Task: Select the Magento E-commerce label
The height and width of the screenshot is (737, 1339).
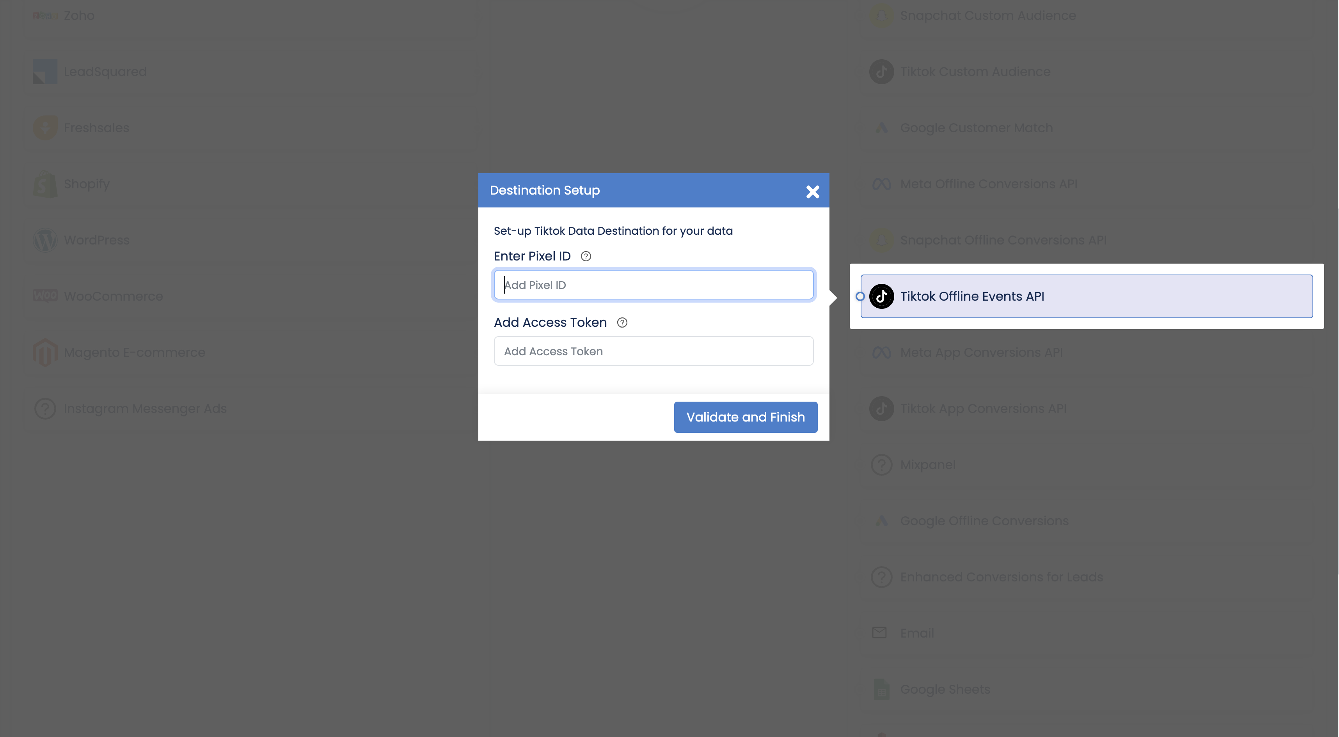Action: pyautogui.click(x=134, y=352)
